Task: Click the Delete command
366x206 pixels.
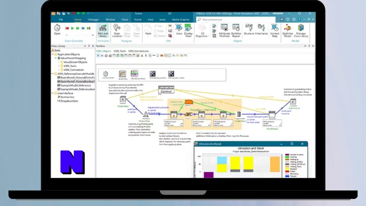Action: (x=159, y=36)
